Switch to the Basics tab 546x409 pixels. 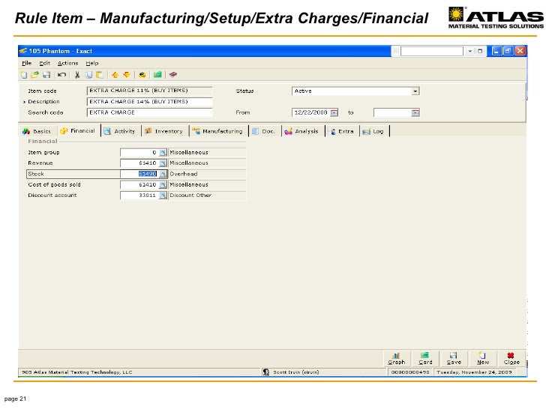point(37,131)
